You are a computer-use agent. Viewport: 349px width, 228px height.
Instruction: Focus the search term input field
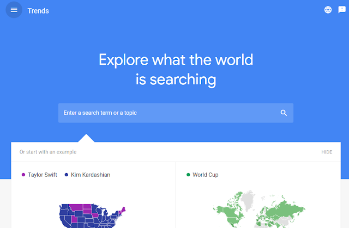(164, 113)
